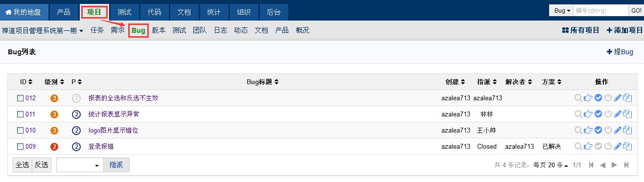This screenshot has width=644, height=182.
Task: Click the copy icon for bug 009
Action: click(627, 146)
